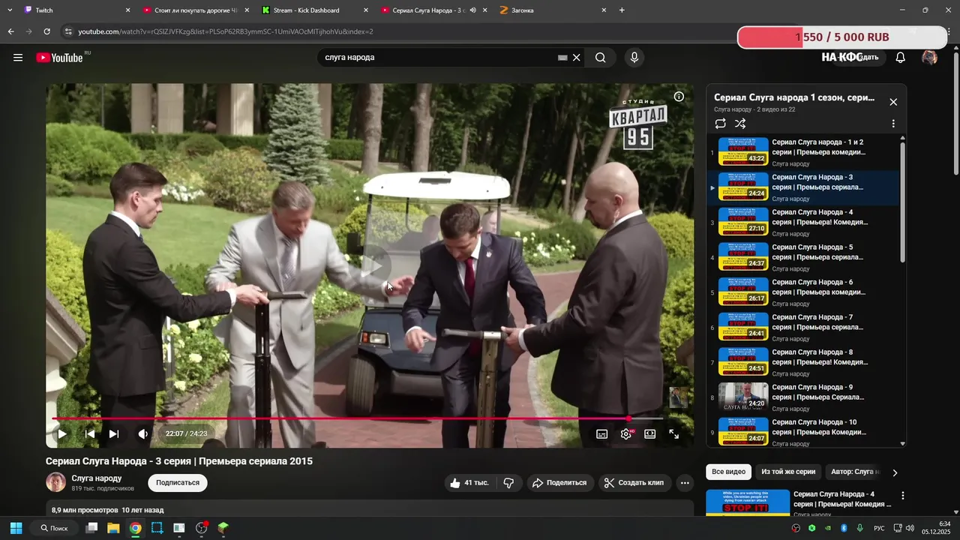Enter fullscreen mode

(x=674, y=433)
